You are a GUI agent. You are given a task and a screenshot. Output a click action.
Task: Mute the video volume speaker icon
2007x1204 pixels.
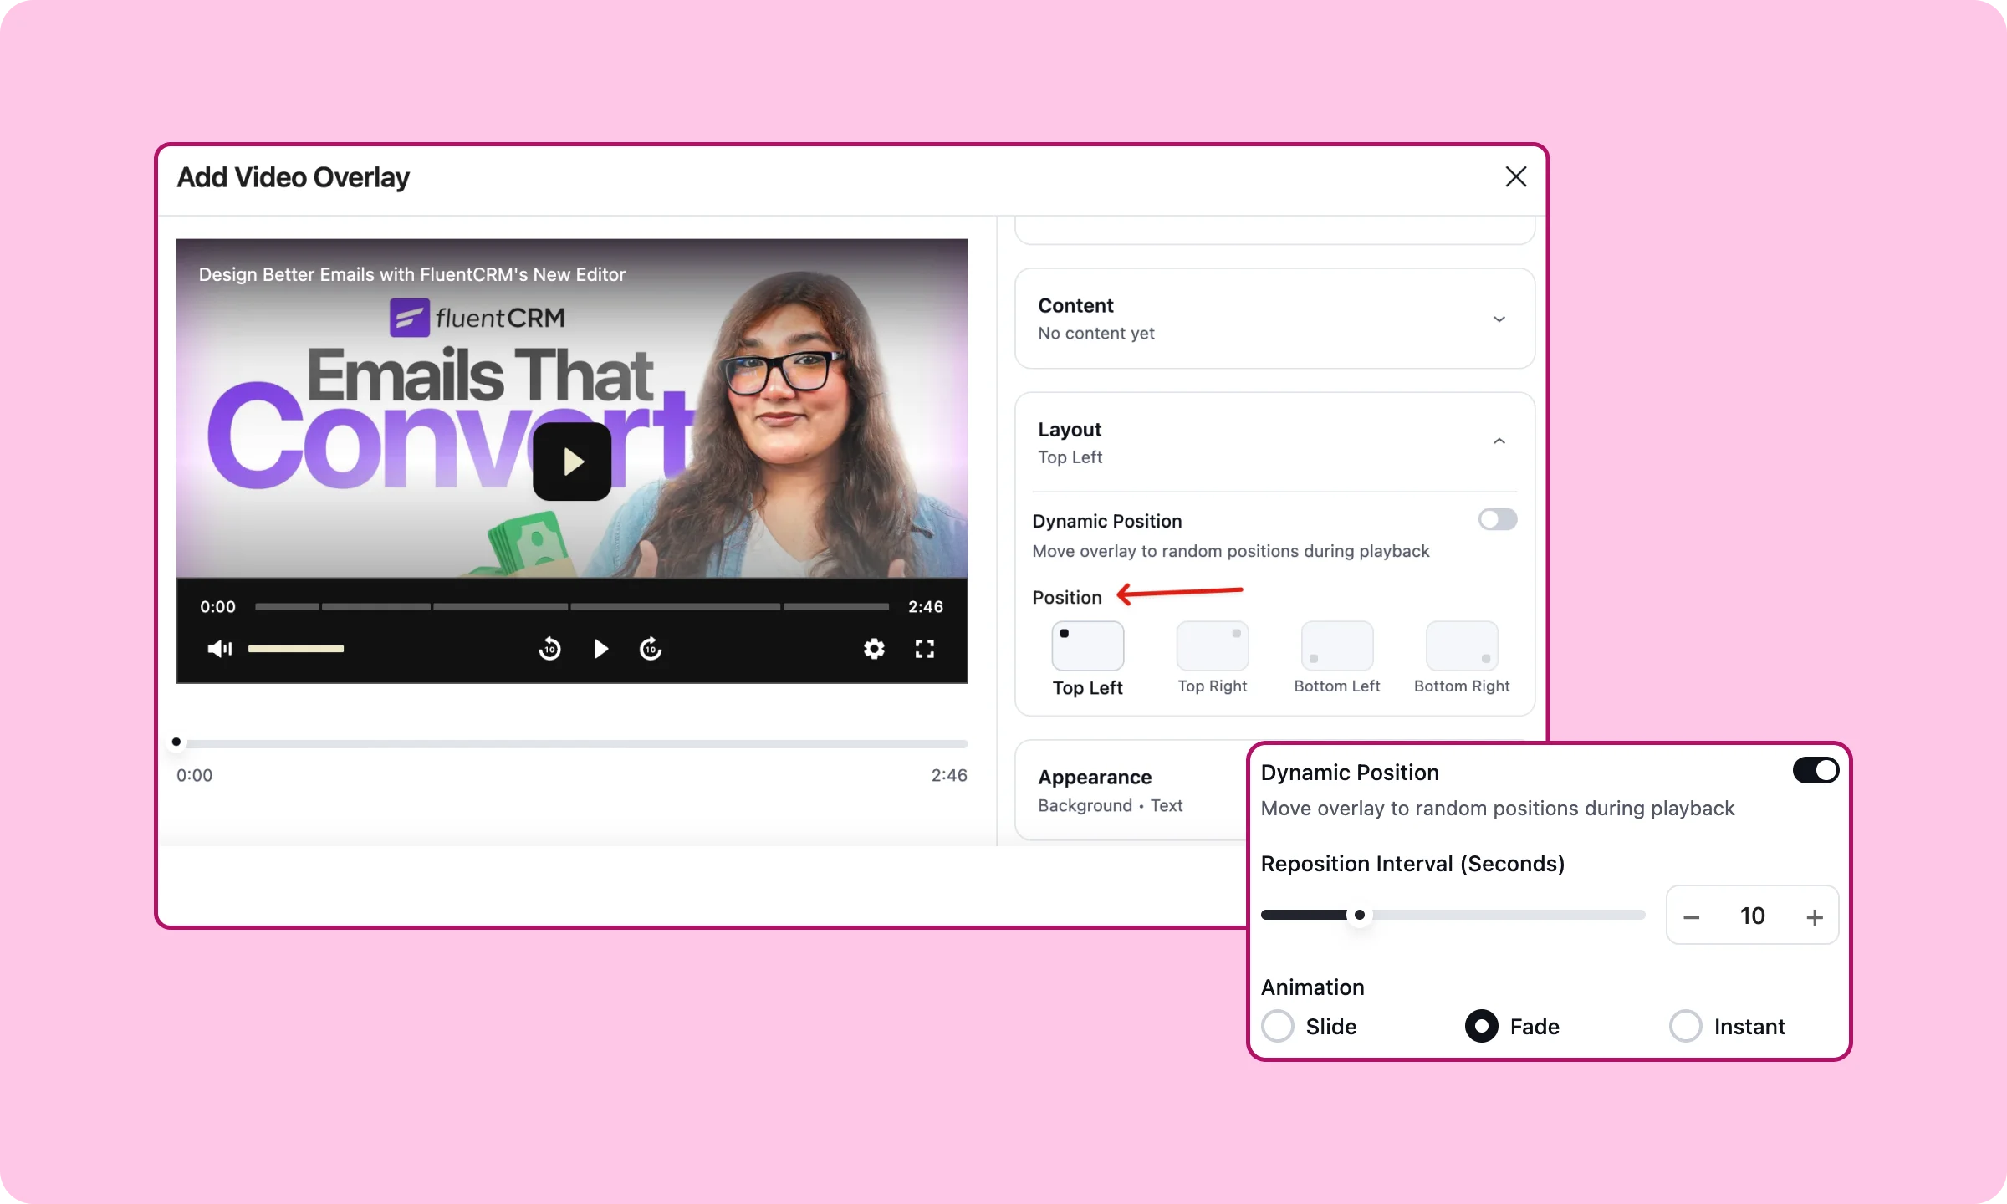pyautogui.click(x=219, y=649)
